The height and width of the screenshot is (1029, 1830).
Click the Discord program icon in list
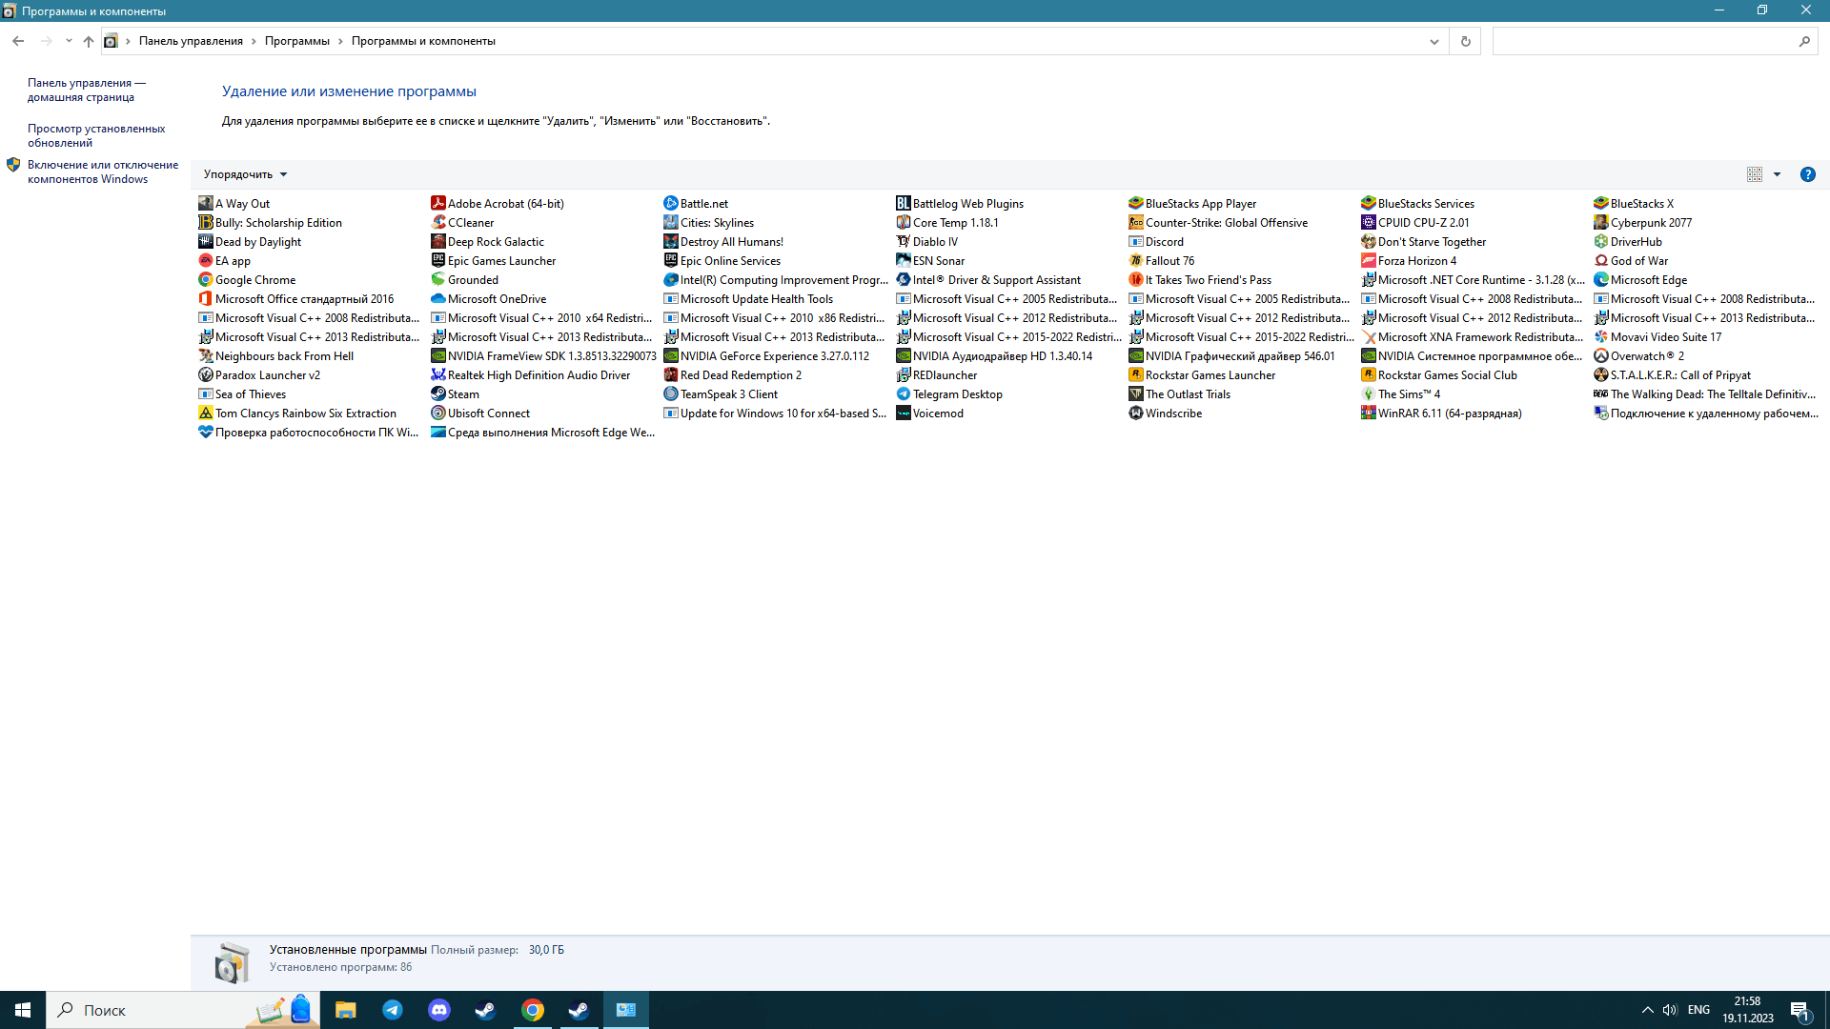(x=1135, y=241)
